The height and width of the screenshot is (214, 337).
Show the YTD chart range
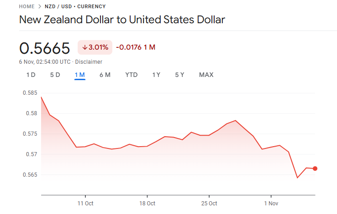click(132, 75)
